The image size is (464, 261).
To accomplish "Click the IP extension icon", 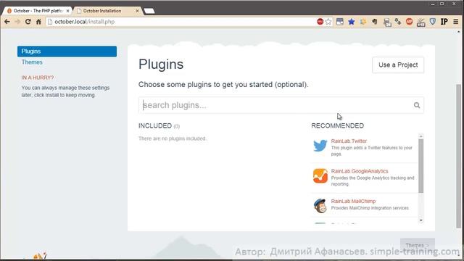I will [444, 22].
